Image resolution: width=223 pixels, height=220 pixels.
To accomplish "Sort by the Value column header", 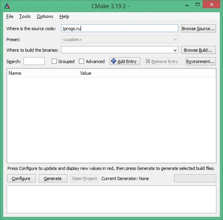I will [147, 73].
